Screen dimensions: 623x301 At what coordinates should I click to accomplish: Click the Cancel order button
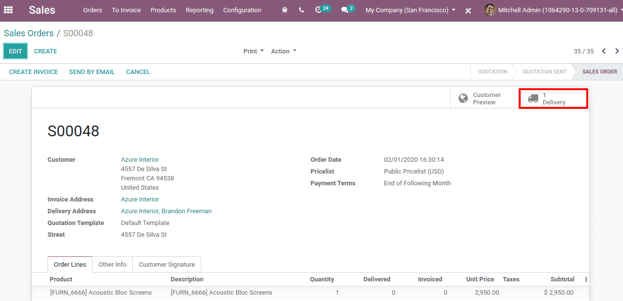tap(138, 72)
